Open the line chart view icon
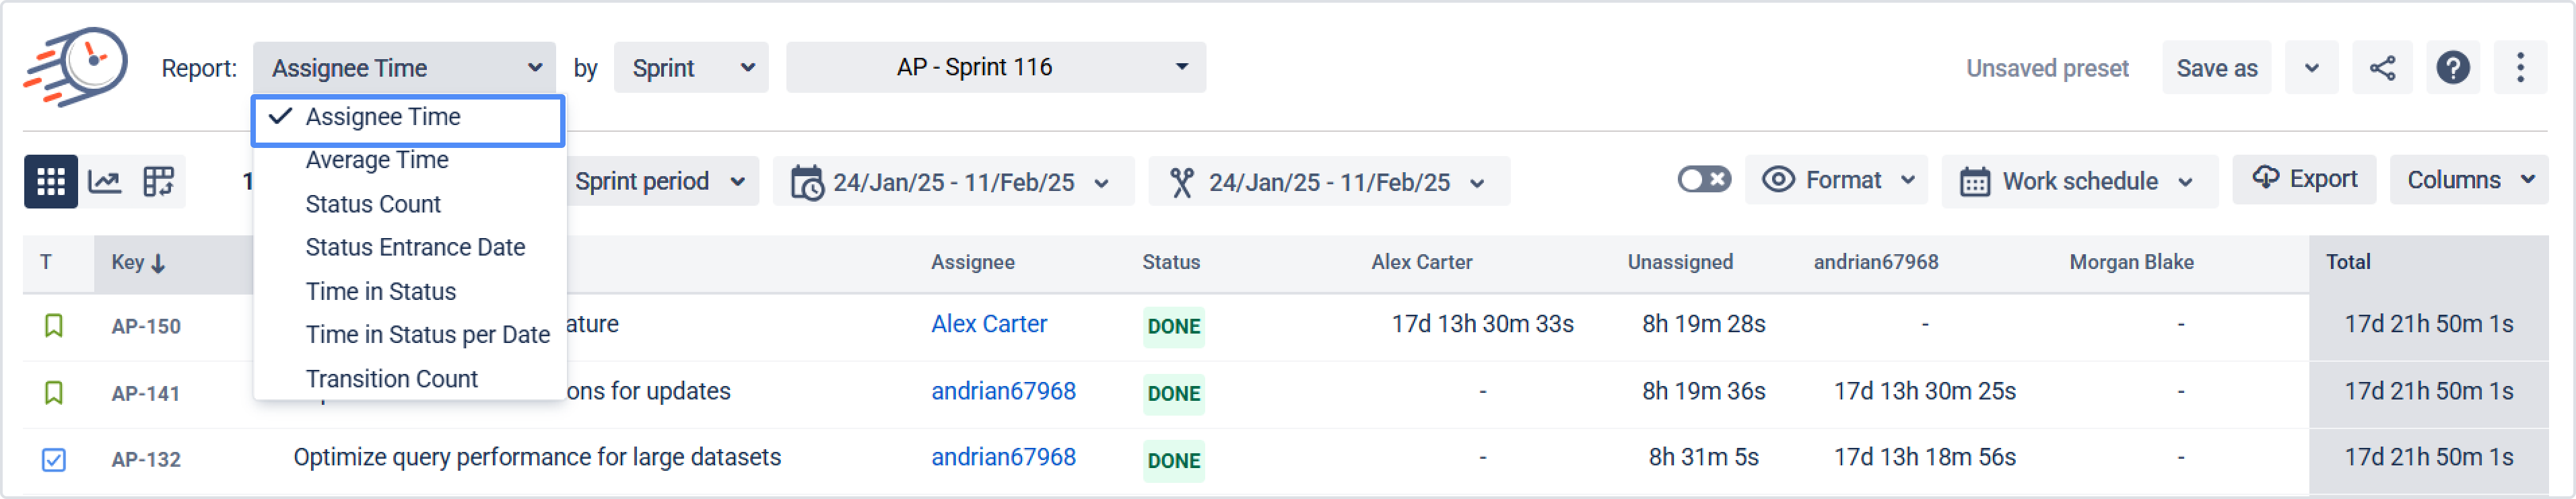 click(105, 182)
